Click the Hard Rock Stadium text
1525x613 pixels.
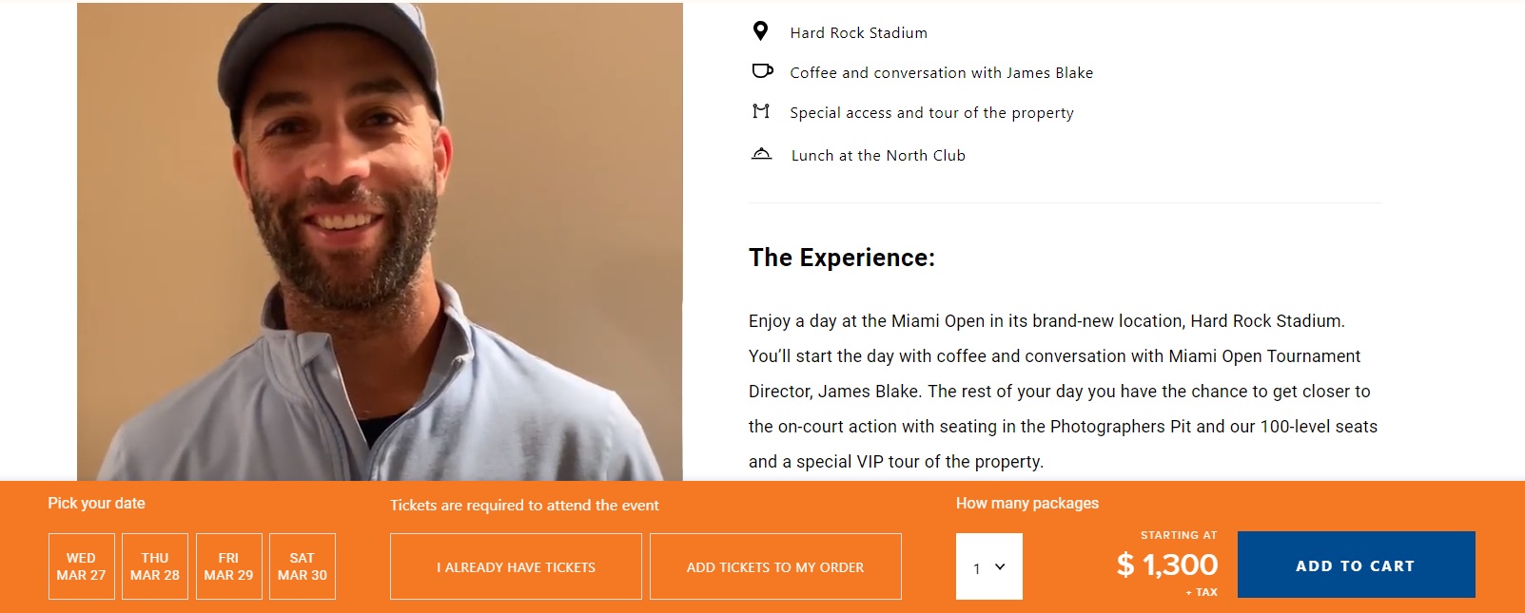[858, 32]
